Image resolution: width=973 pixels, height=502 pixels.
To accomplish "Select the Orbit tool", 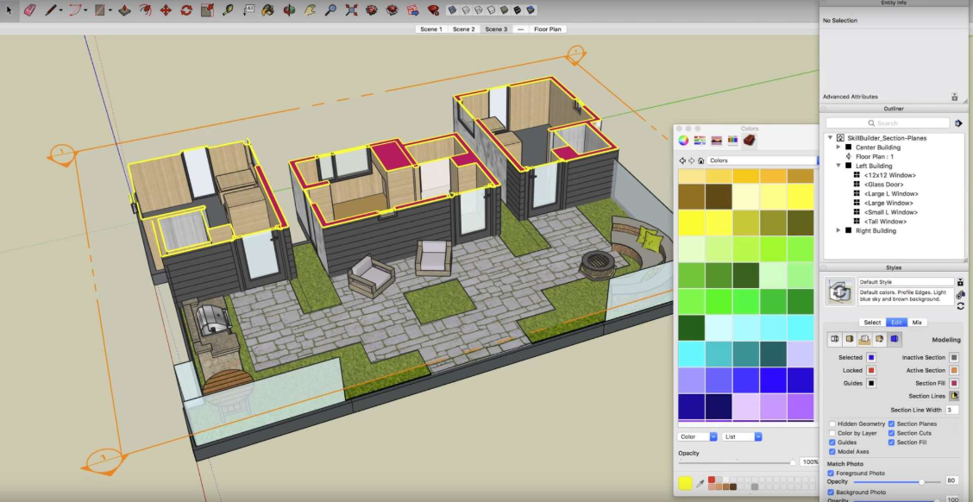I will point(289,10).
